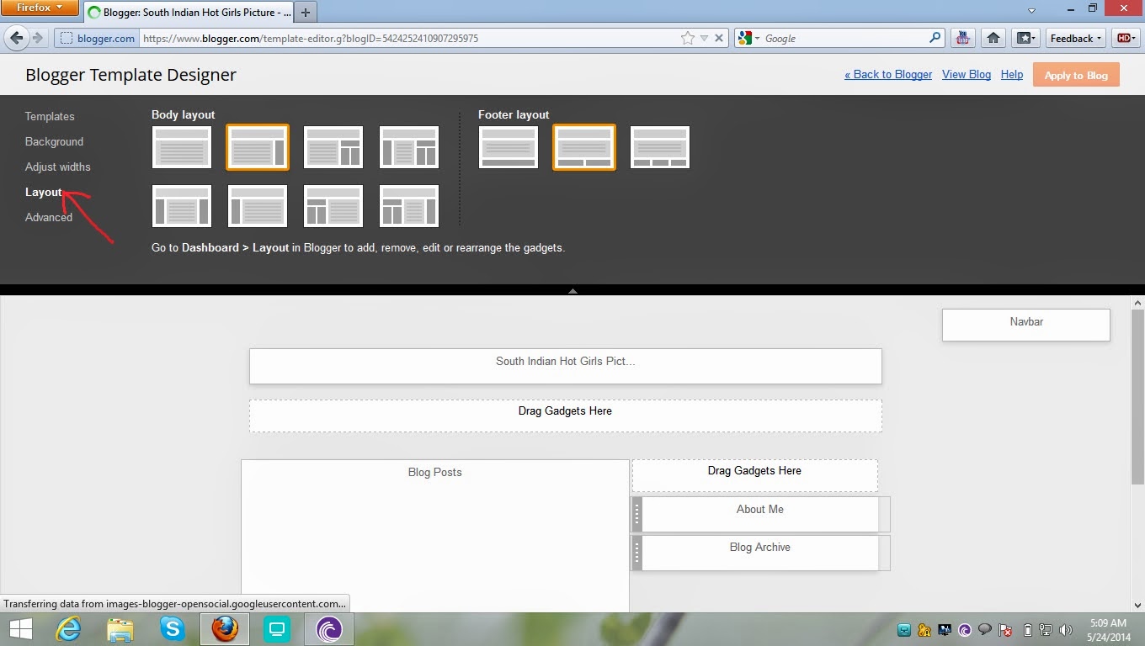This screenshot has width=1145, height=646.
Task: Open the Advanced section
Action: pos(49,217)
